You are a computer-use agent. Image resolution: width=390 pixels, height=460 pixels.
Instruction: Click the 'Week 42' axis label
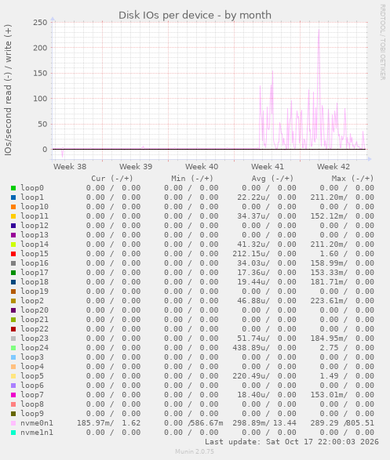(334, 167)
